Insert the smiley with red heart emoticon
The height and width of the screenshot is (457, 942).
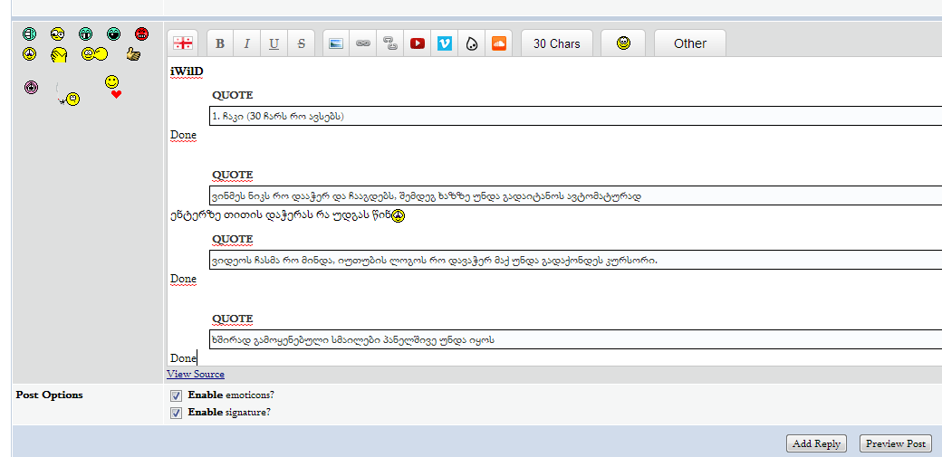[x=113, y=86]
